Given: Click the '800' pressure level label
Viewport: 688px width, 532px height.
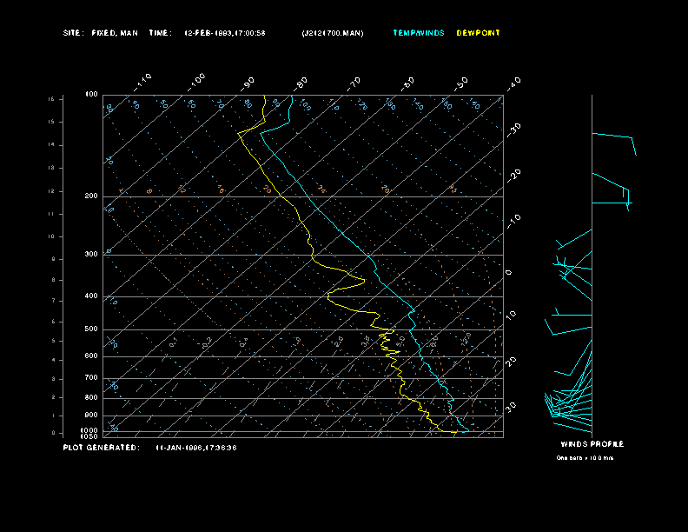Looking at the screenshot, I should click(x=91, y=397).
